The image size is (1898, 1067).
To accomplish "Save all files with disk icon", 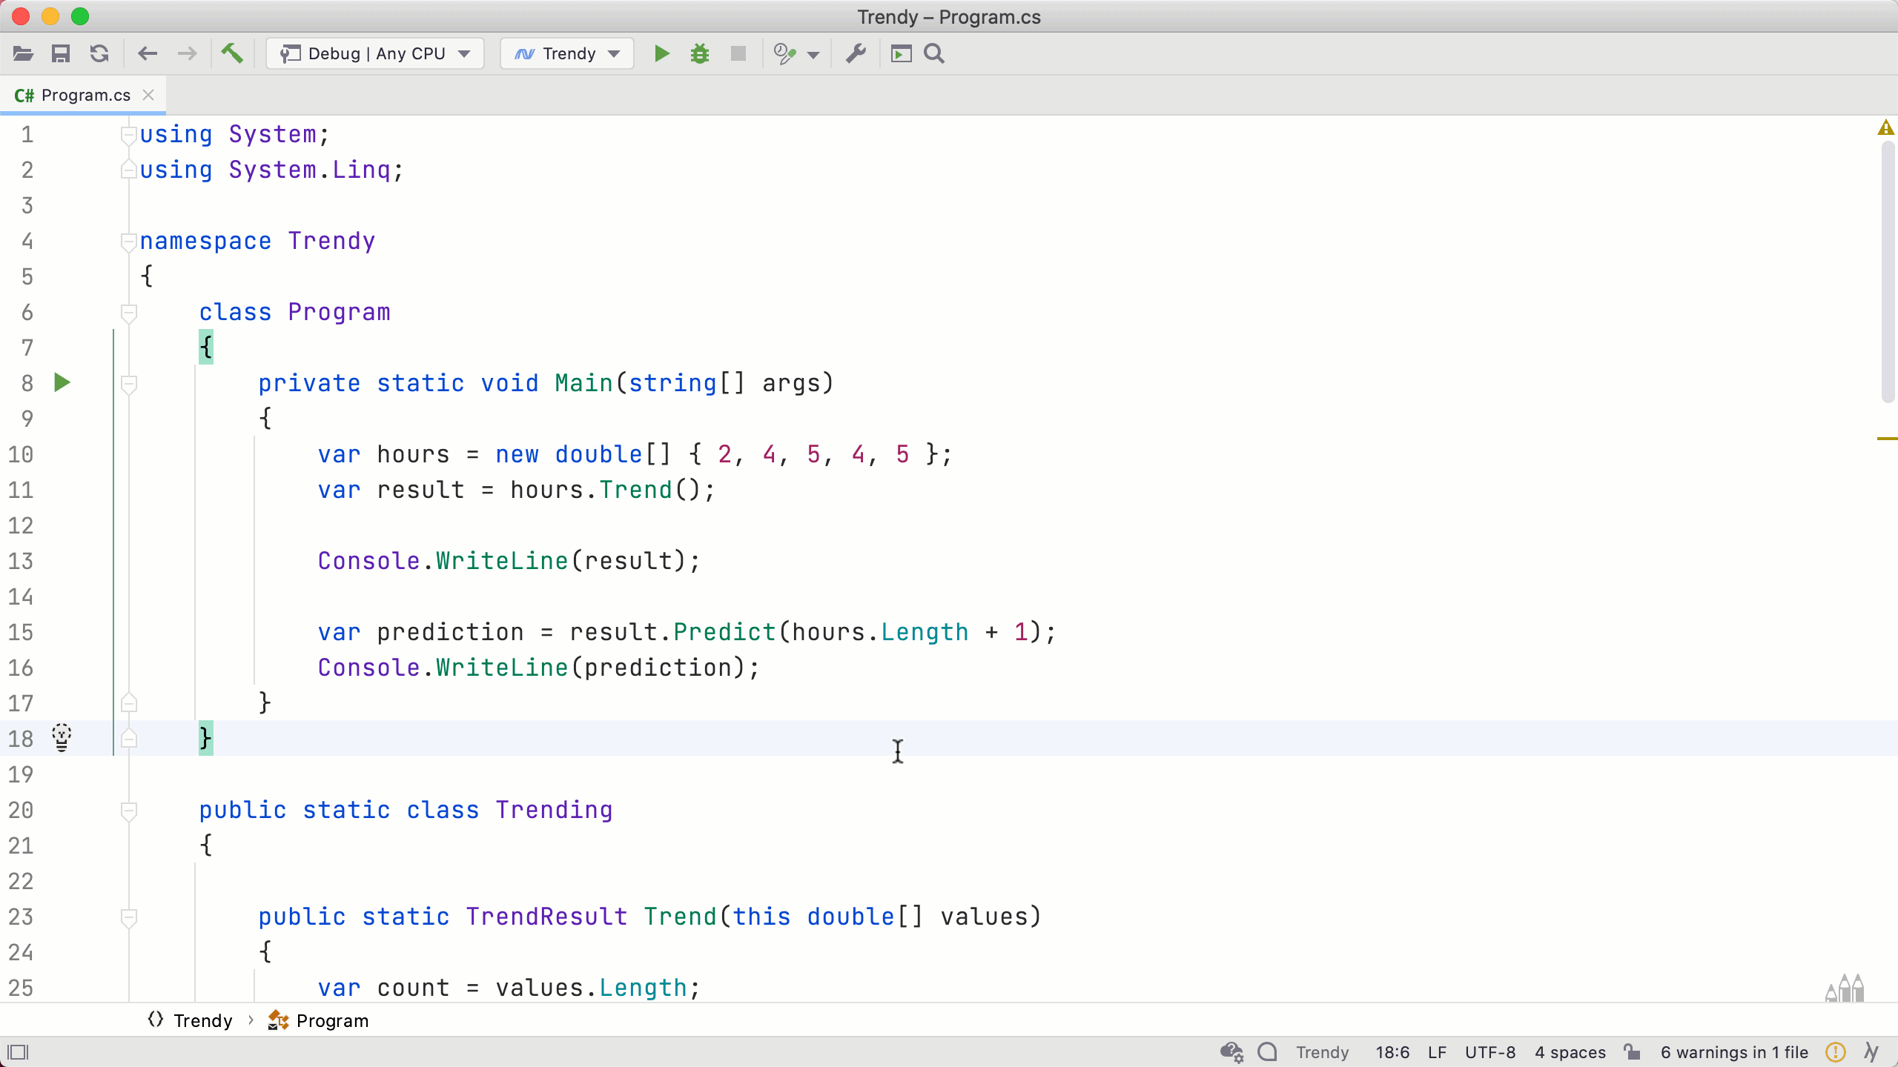I will [x=61, y=53].
